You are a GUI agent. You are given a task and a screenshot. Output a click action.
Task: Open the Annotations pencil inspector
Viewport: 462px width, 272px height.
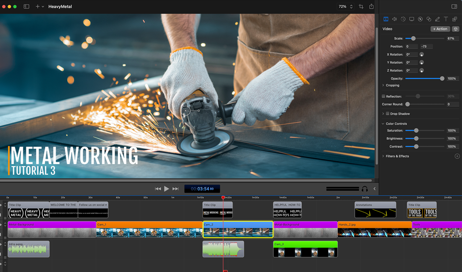(x=437, y=19)
